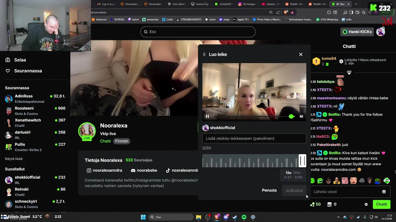396x222 pixels.
Task: Open Windows Start menu
Action: (143, 217)
